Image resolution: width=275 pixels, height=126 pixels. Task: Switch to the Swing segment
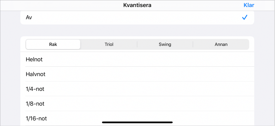click(x=165, y=44)
